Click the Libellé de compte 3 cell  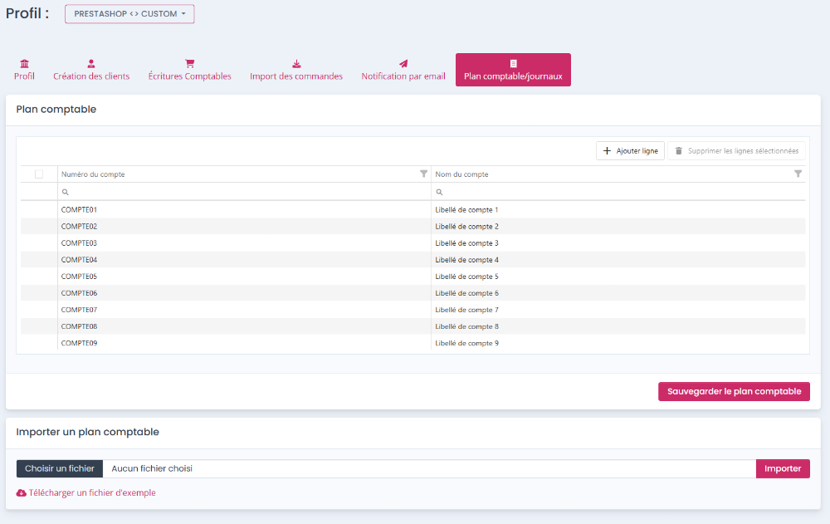pos(618,243)
